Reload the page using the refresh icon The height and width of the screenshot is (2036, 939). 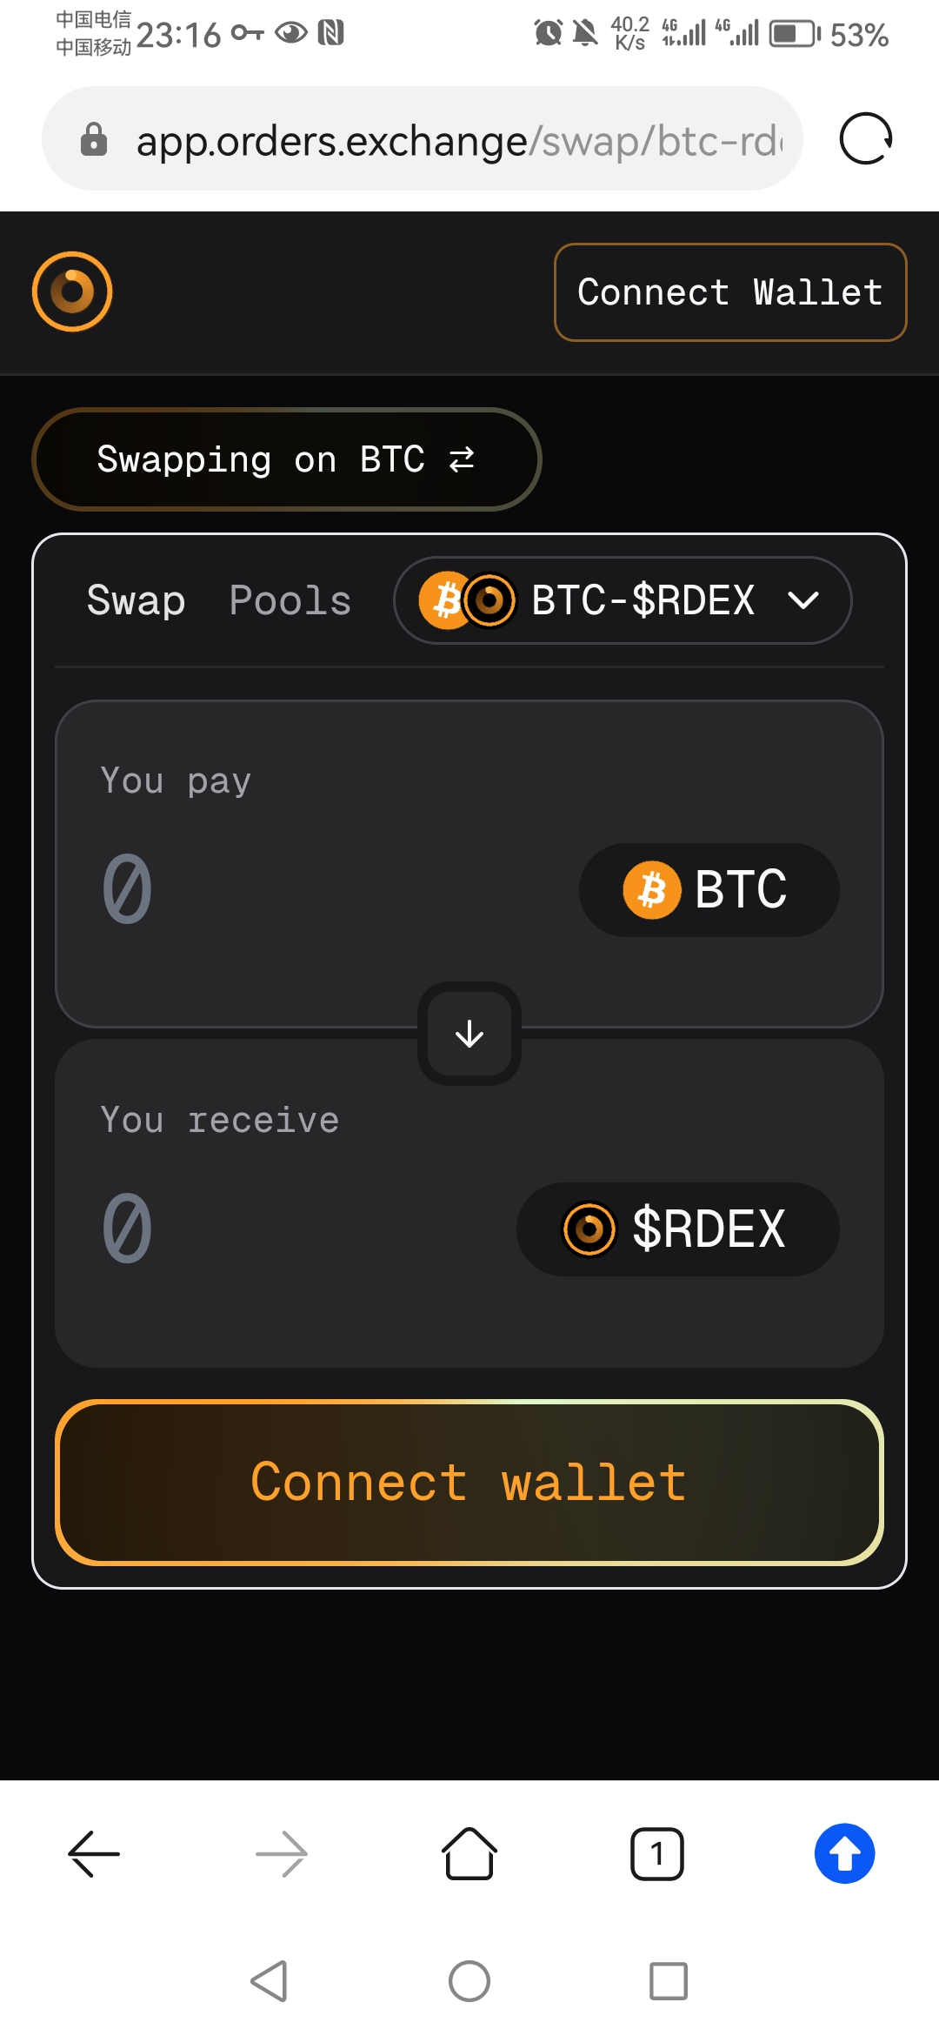click(866, 138)
